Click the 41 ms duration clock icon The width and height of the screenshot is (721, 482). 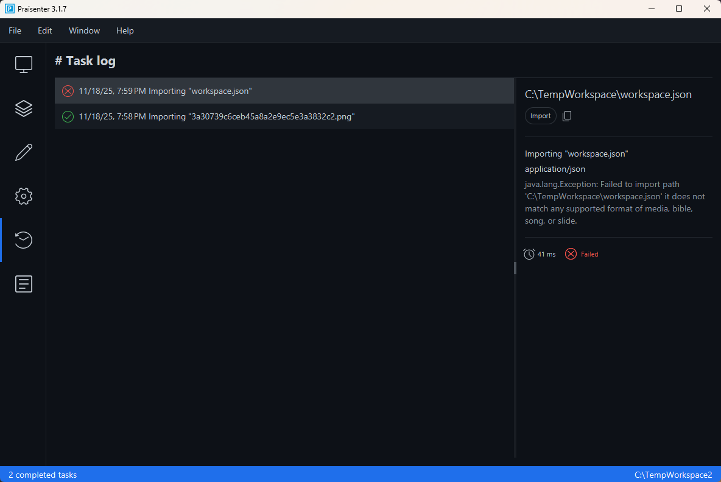[x=529, y=254]
